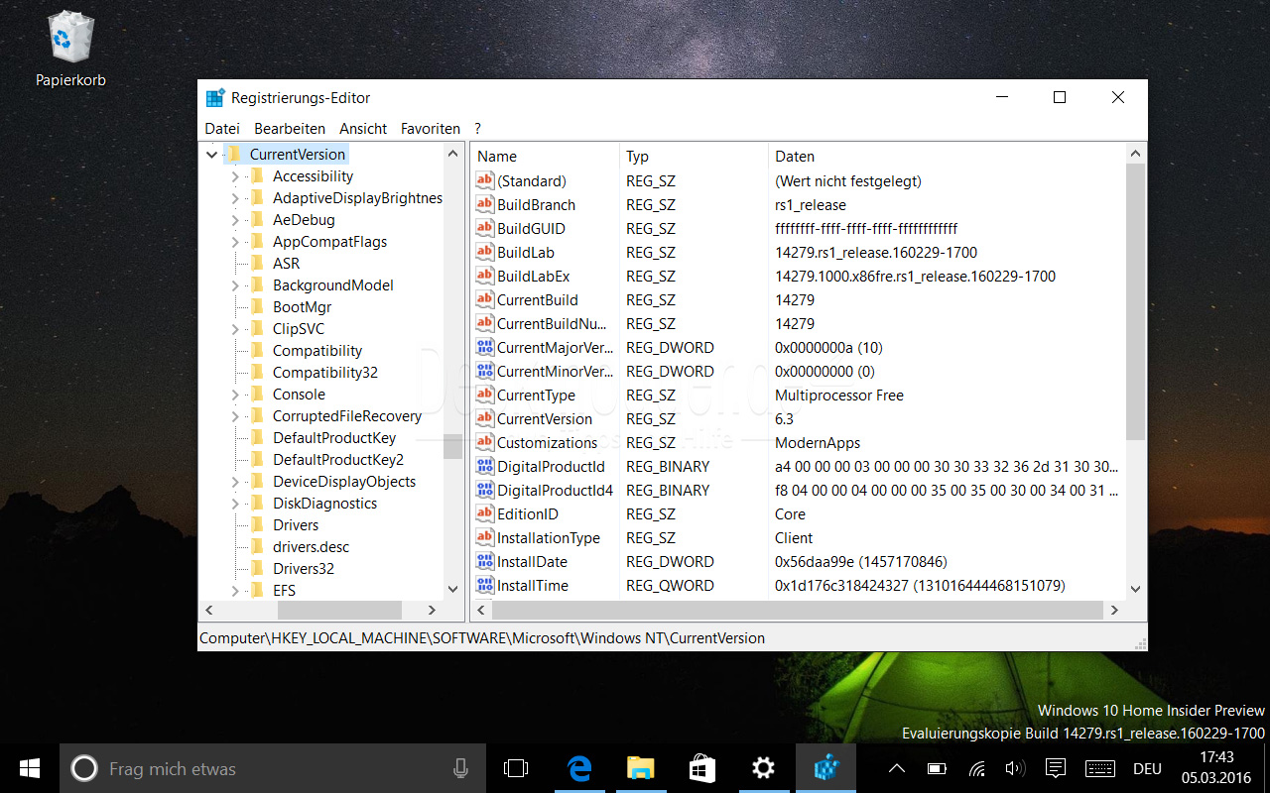Viewport: 1270px width, 793px height.
Task: Open Windows Store from taskbar
Action: coord(702,768)
